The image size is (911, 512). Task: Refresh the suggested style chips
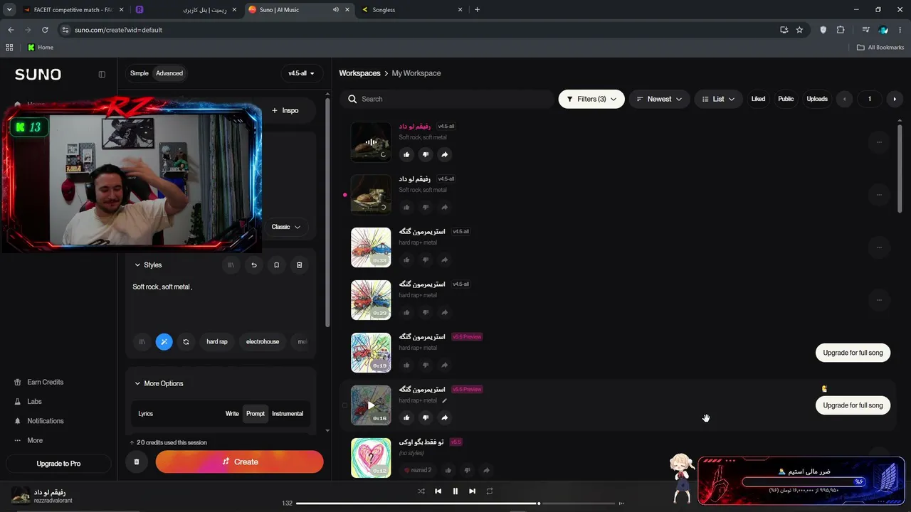[186, 342]
